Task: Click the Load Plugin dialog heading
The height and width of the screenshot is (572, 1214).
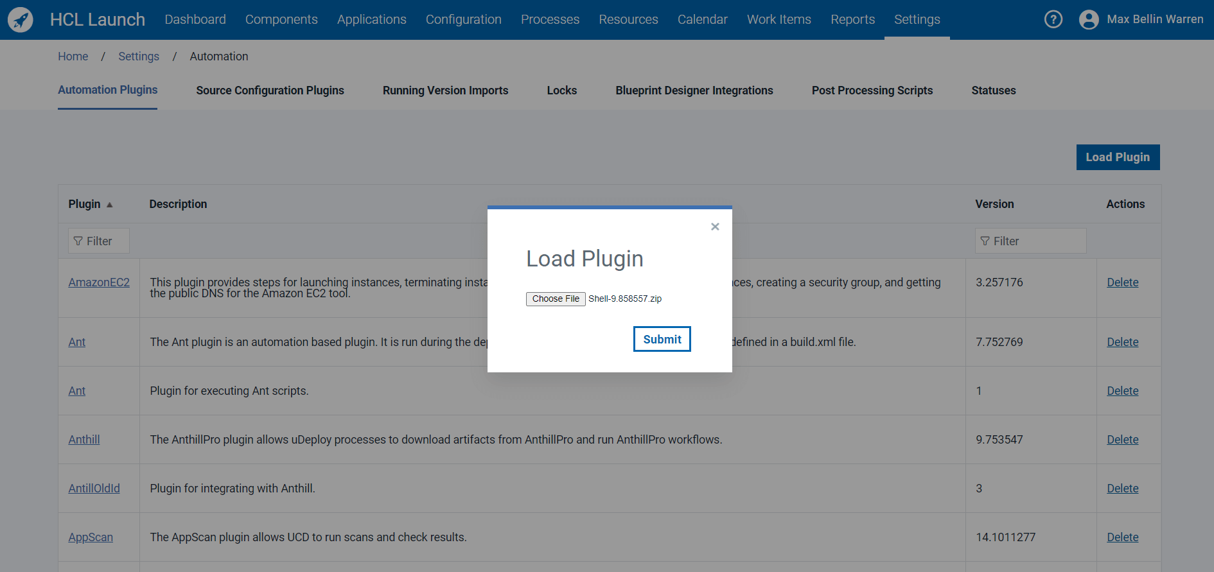Action: point(585,259)
